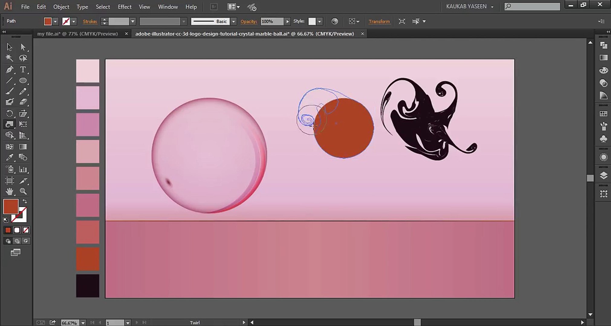
Task: Select the Eyedropper tool
Action: [9, 157]
